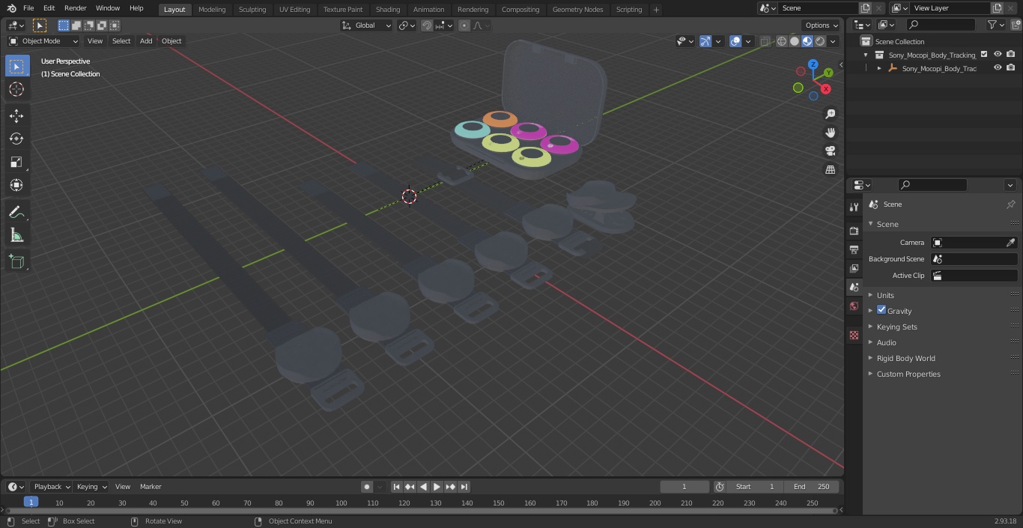1023x528 pixels.
Task: Activate the Scale tool
Action: coord(16,162)
